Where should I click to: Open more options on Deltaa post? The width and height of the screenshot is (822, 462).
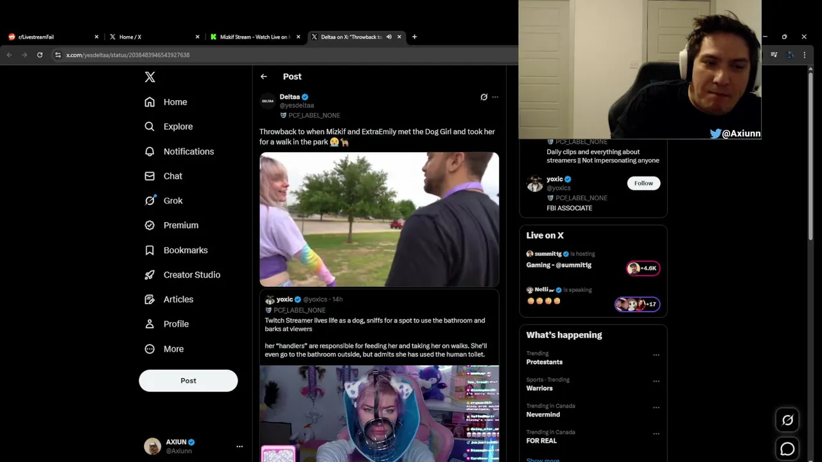click(x=495, y=97)
